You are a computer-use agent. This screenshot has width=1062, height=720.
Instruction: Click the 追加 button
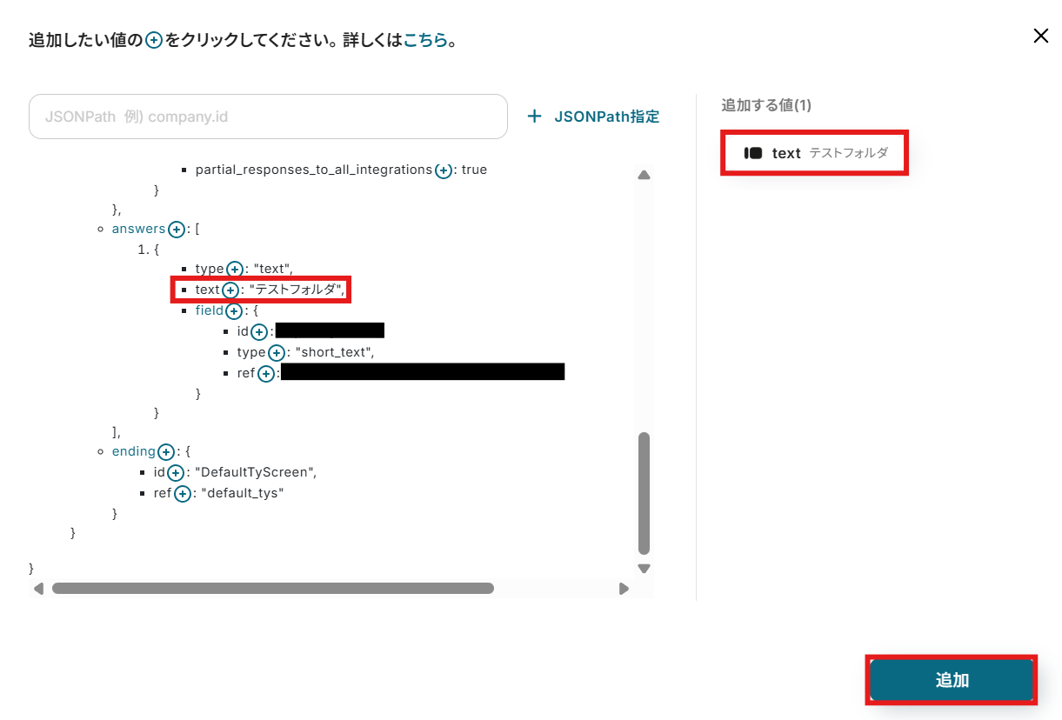click(952, 680)
